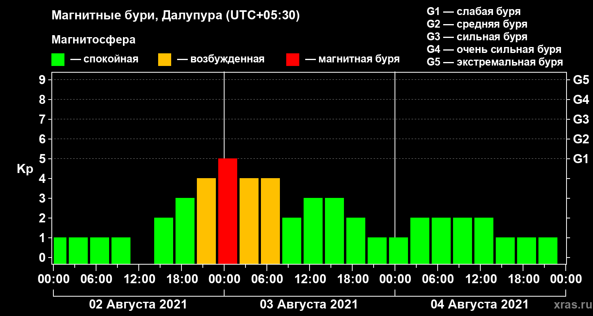Click the "— магнитная буря" legend label

click(x=353, y=59)
